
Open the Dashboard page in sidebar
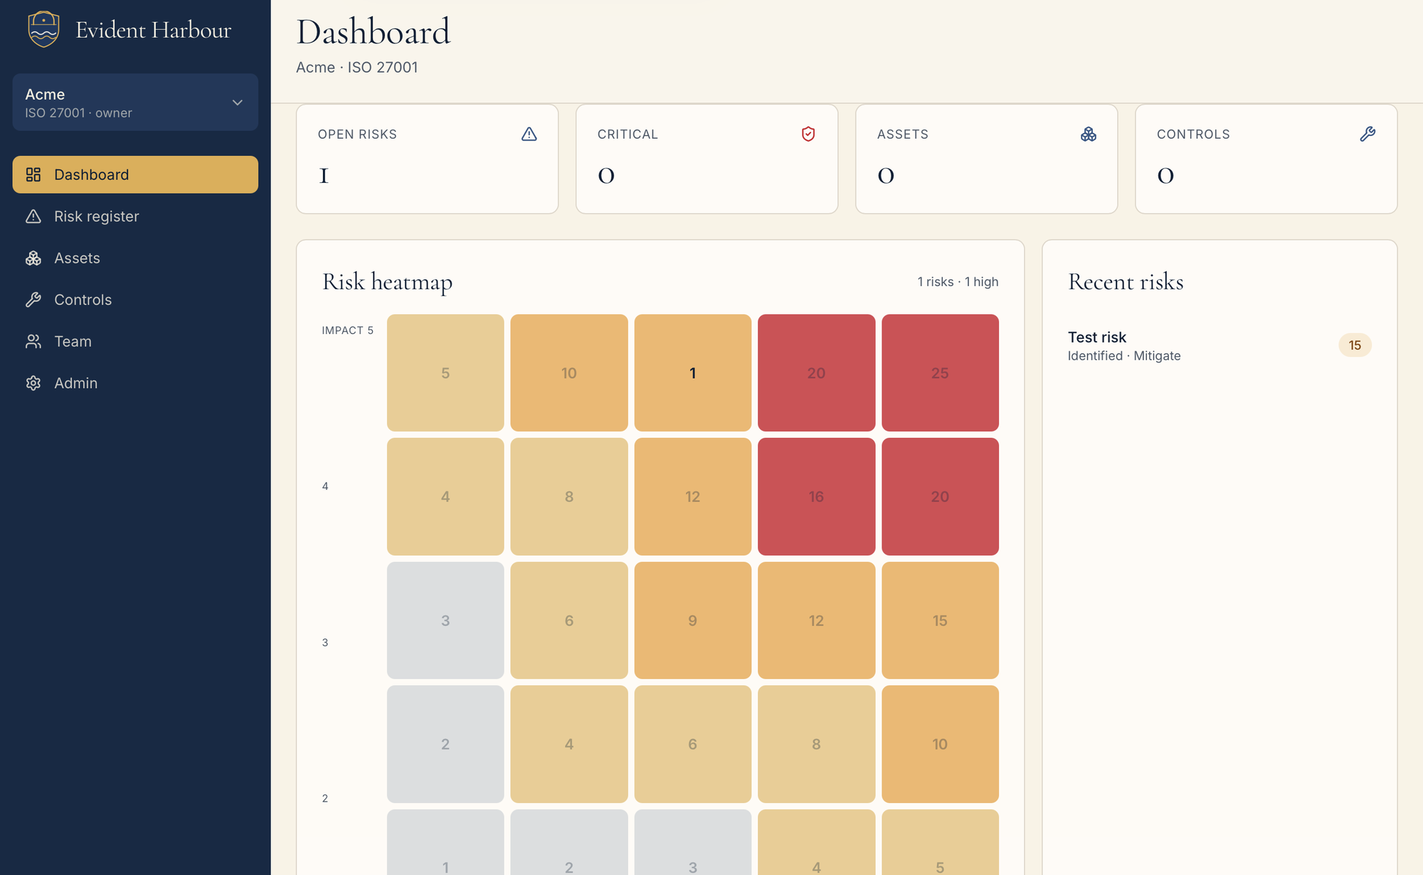[x=135, y=174]
